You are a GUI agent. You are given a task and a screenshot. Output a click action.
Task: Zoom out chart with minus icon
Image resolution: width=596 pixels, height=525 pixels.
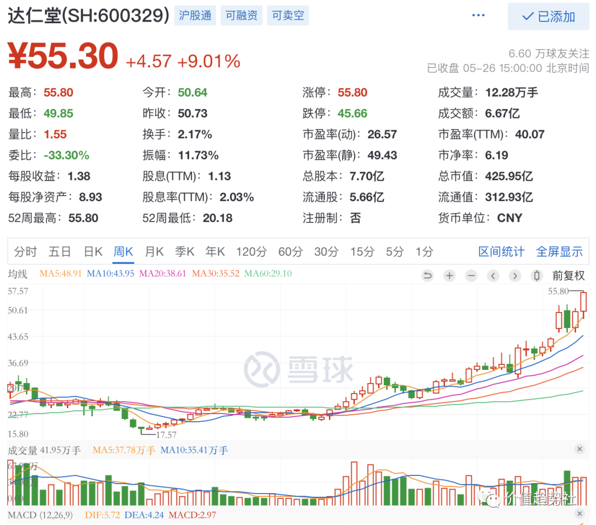[x=471, y=275]
